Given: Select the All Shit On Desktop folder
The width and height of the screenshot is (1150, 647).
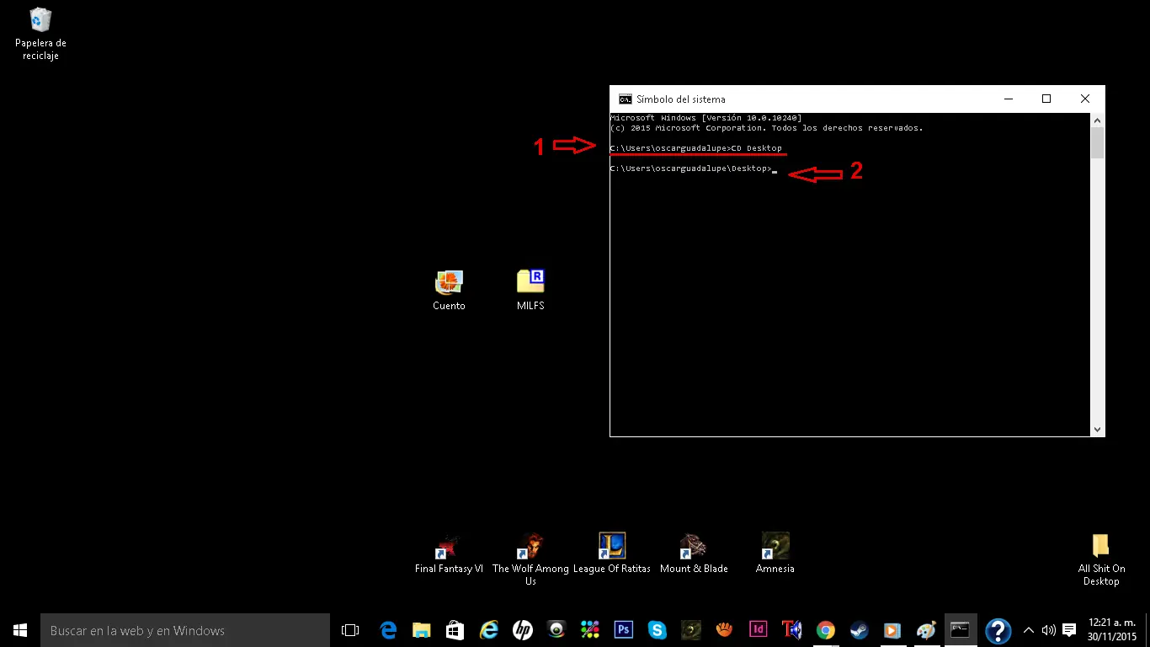Looking at the screenshot, I should tap(1101, 559).
